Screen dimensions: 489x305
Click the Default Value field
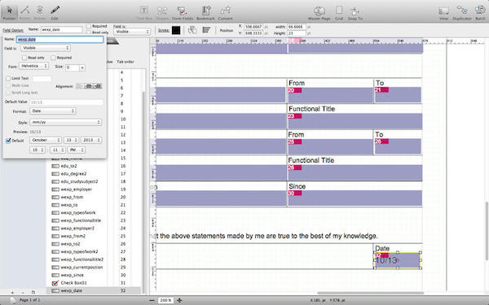tap(67, 102)
